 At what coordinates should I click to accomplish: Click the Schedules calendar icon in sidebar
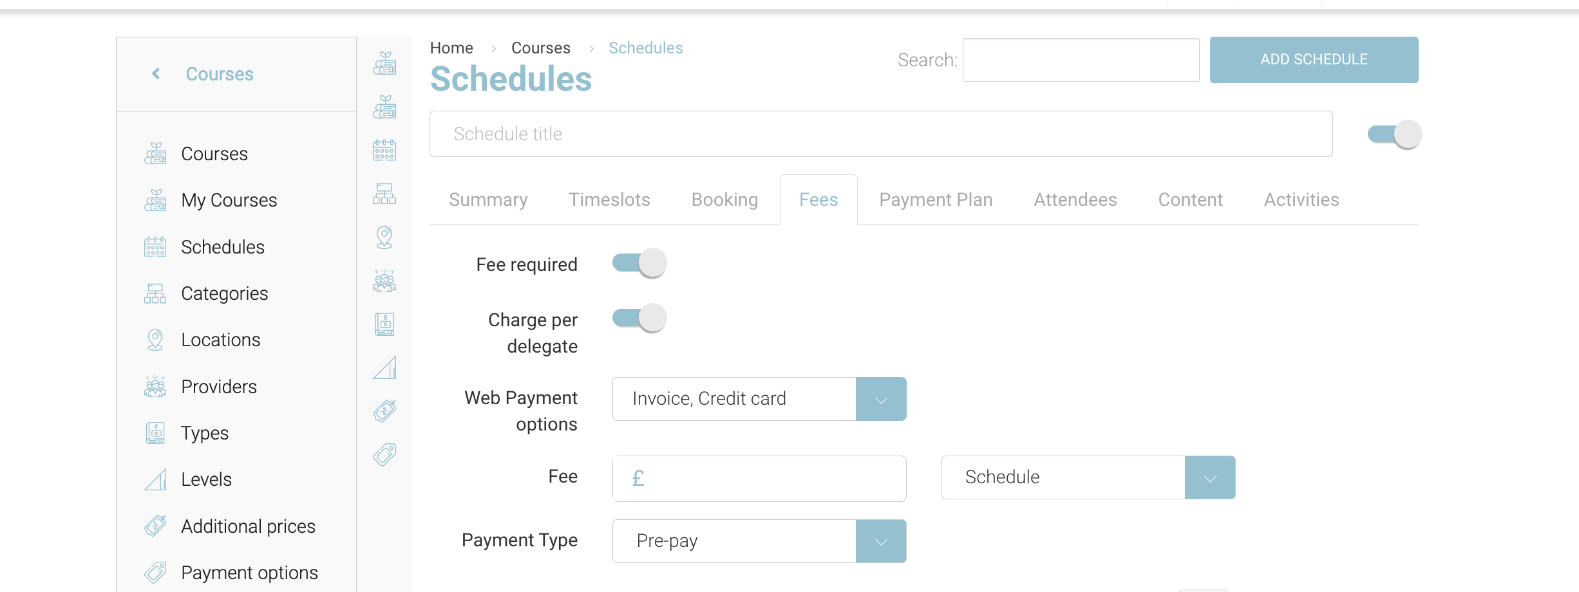tap(155, 247)
